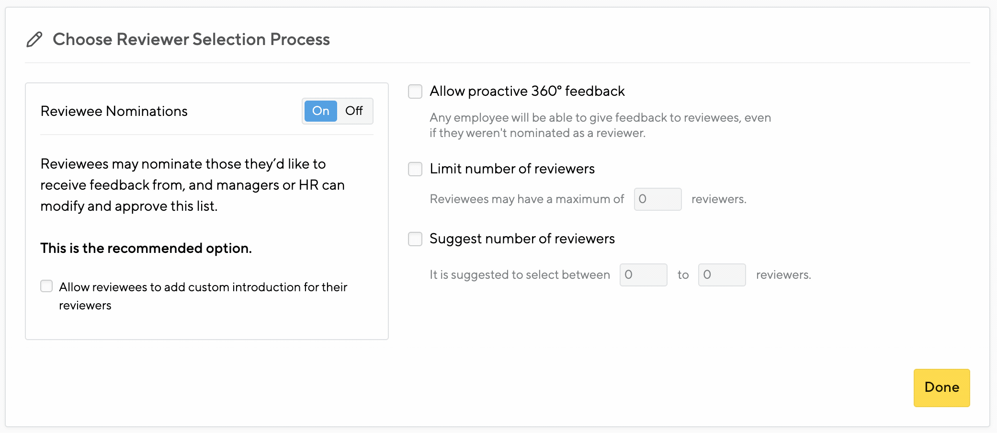Image resolution: width=997 pixels, height=433 pixels.
Task: Check Suggest number of reviewers
Action: pos(415,239)
